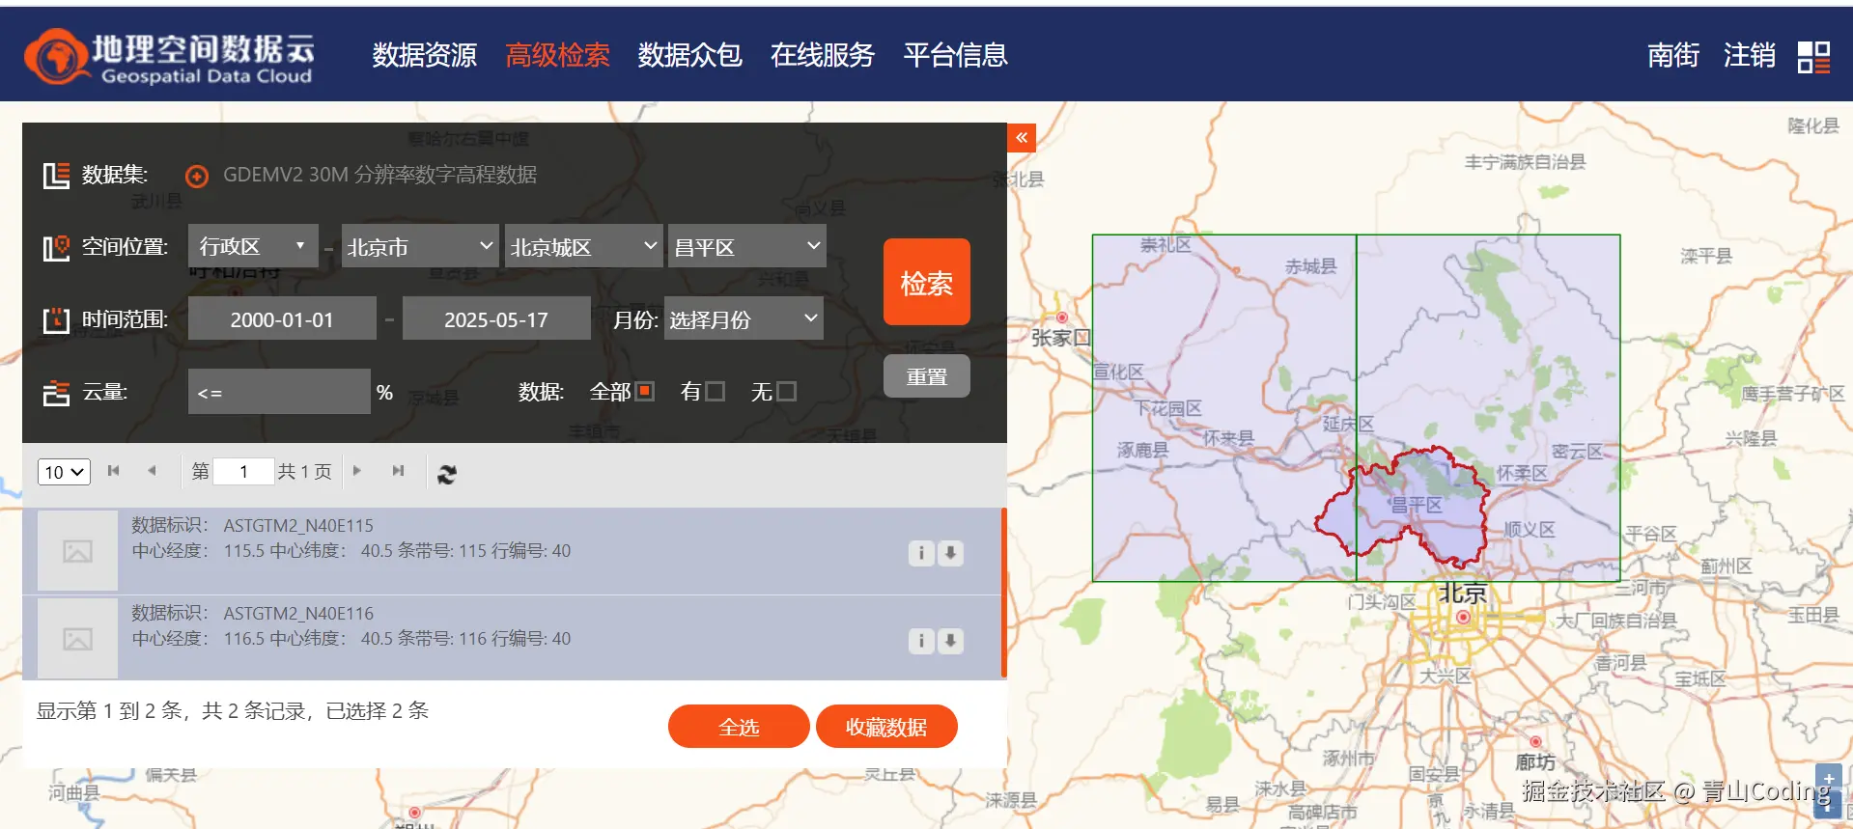This screenshot has height=829, width=1853.
Task: Click the 廊坊 label on the map
Action: click(x=1535, y=762)
